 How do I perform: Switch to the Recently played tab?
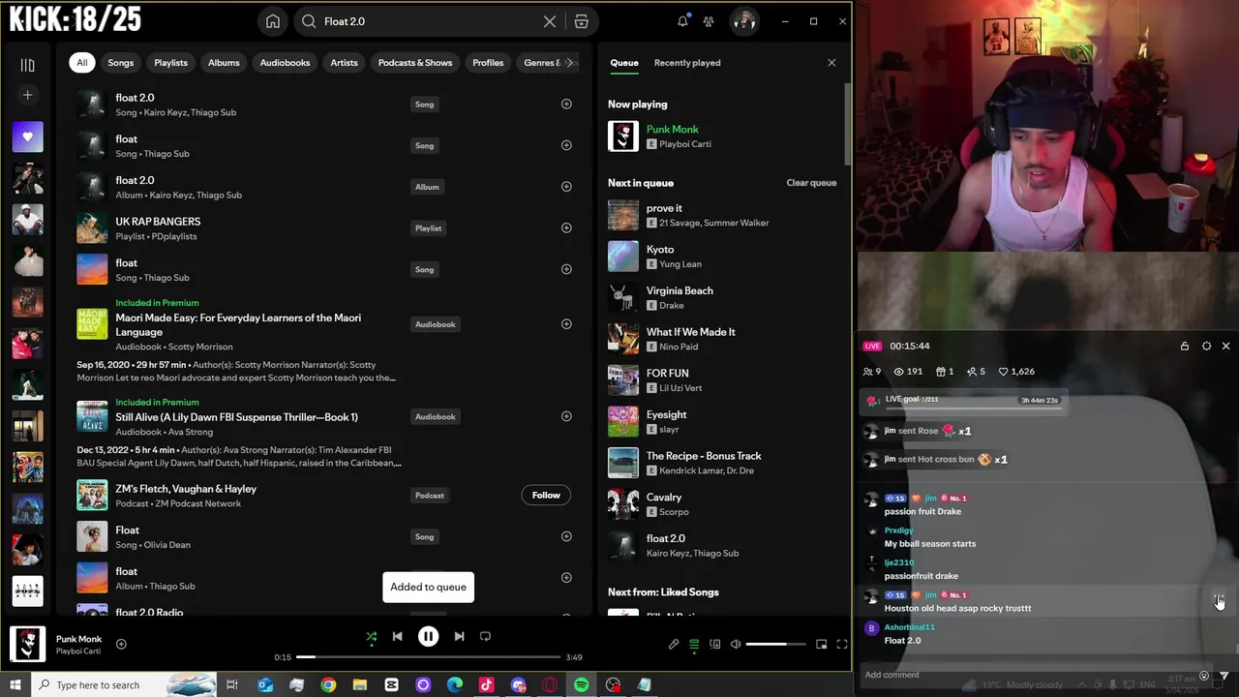[687, 63]
